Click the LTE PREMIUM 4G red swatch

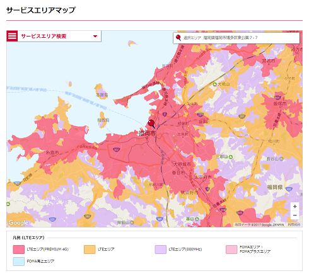19,250
